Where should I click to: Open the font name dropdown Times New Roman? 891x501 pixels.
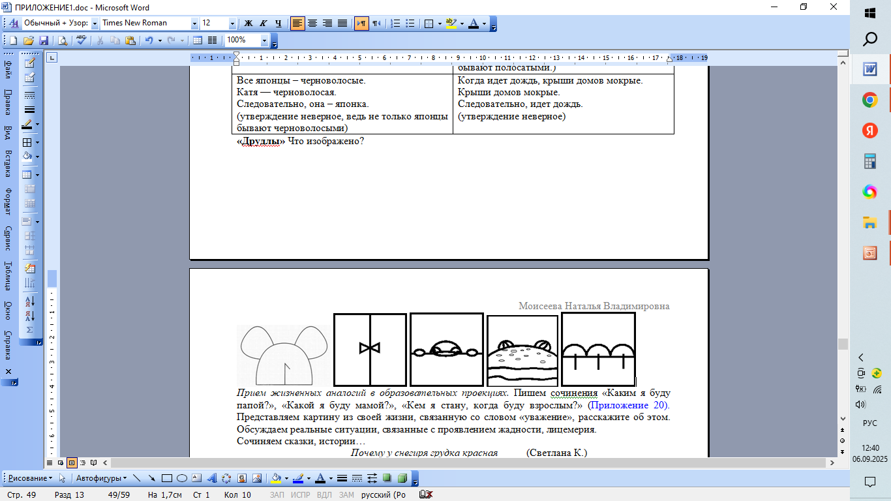[194, 23]
